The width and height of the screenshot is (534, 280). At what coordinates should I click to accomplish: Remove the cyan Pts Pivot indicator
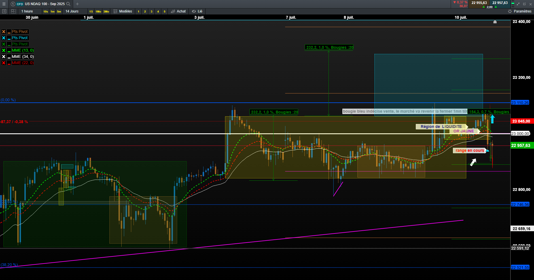click(4, 38)
